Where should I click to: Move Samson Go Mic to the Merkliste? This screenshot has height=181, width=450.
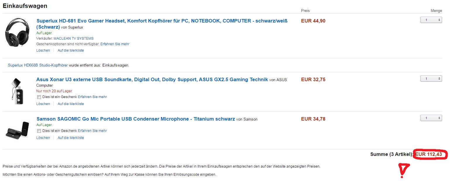coord(71,138)
